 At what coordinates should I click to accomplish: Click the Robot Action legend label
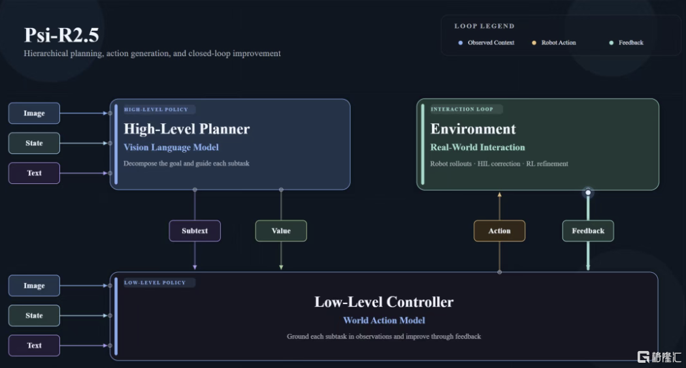(559, 43)
